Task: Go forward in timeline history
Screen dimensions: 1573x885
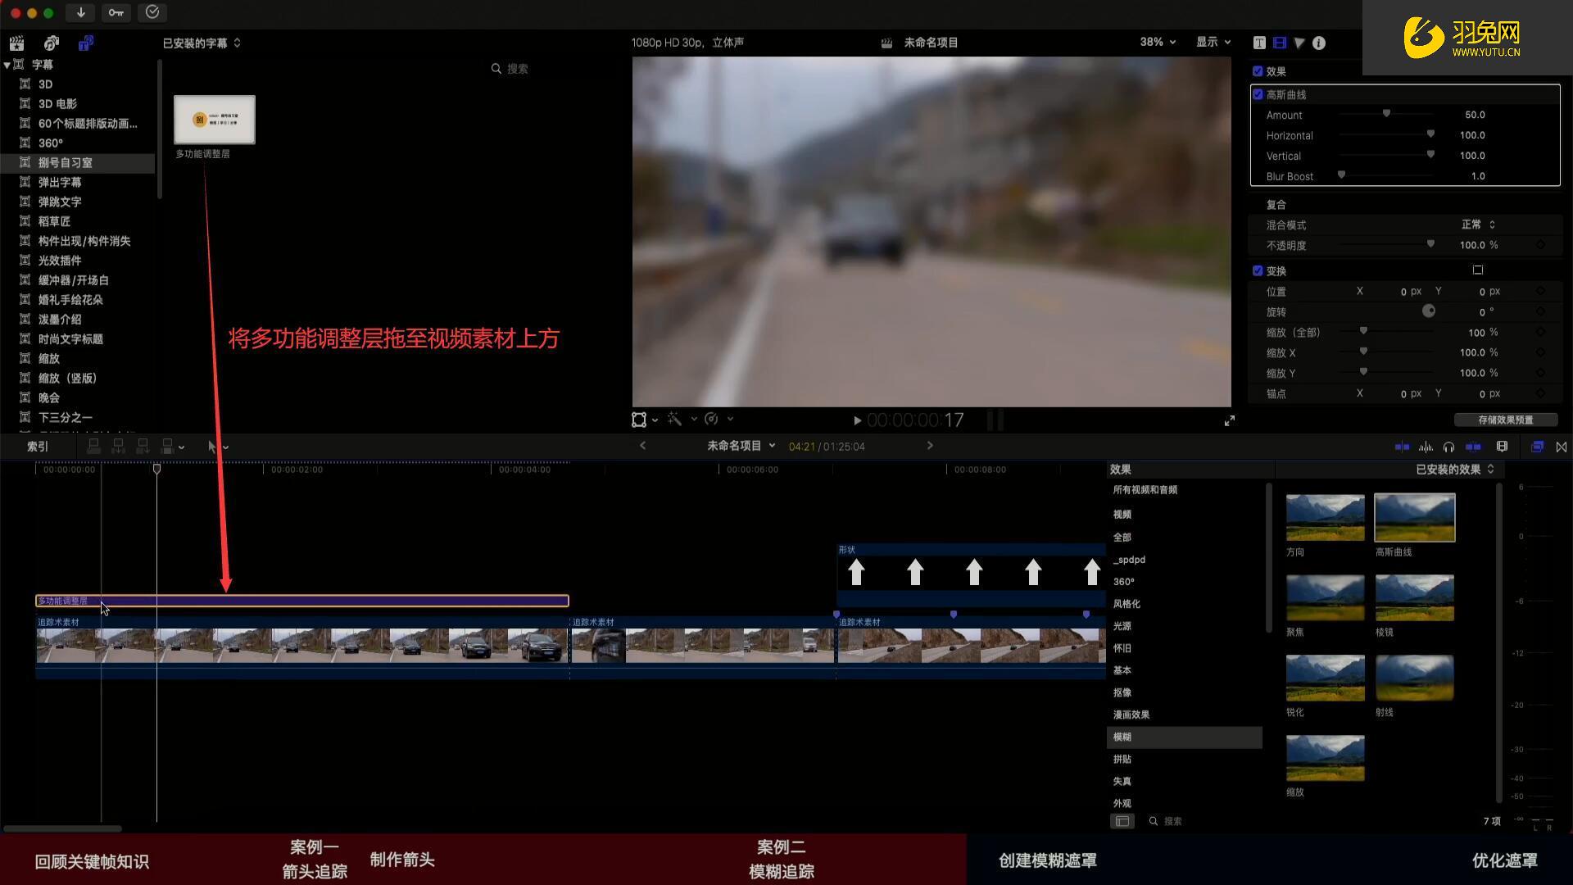Action: tap(930, 446)
